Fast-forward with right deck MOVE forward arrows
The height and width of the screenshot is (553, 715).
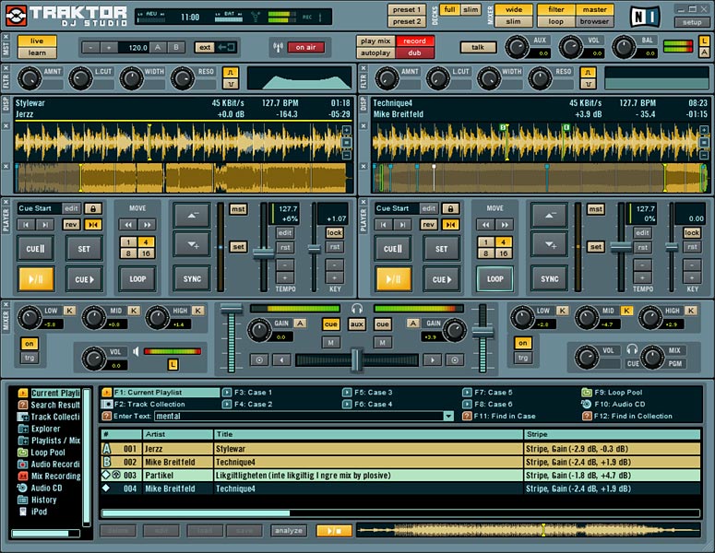coord(505,224)
